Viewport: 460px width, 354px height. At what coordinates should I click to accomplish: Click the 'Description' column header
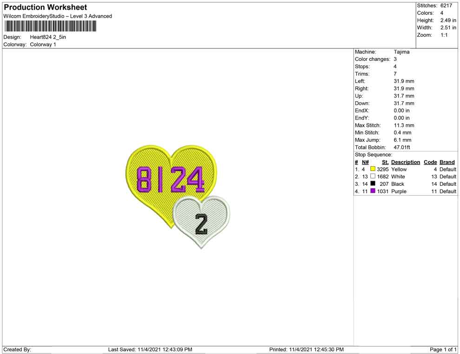coord(406,162)
